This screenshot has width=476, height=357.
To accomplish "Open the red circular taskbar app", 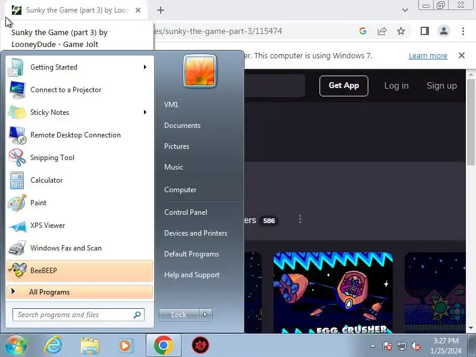I will pyautogui.click(x=201, y=345).
